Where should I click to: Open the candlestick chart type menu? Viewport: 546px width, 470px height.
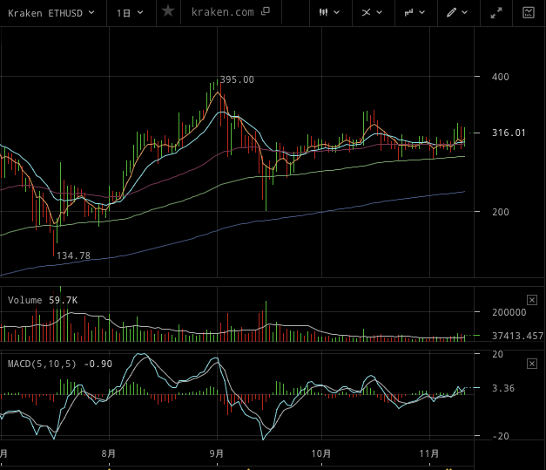click(329, 12)
